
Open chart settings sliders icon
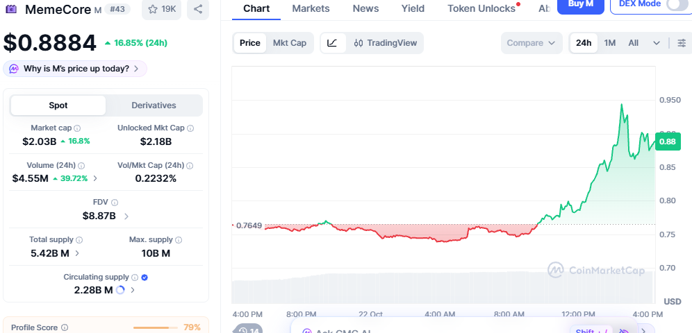[x=682, y=43]
